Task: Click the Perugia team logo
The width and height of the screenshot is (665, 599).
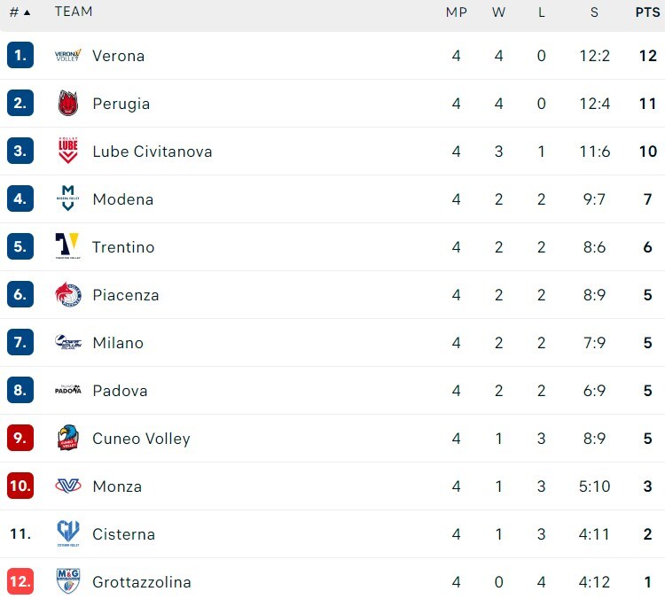Action: click(x=68, y=104)
